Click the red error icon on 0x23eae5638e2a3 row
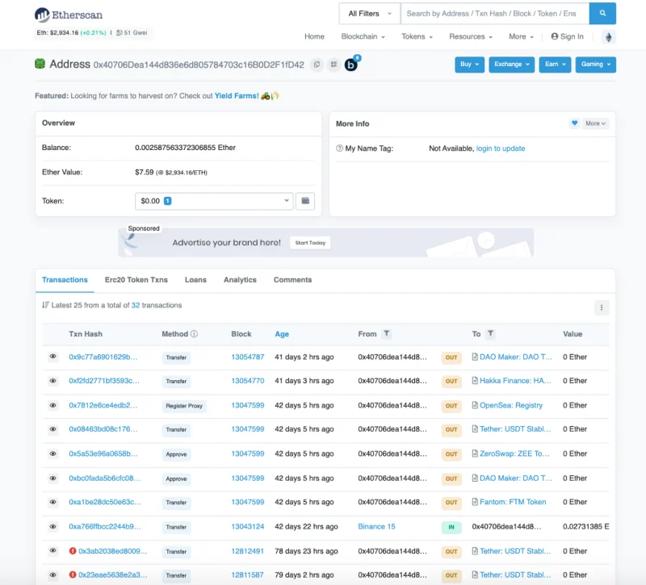646x585 pixels. tap(73, 575)
